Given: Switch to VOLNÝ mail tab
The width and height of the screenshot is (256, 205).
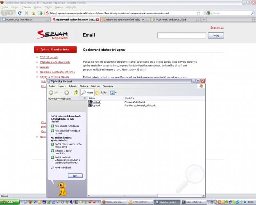Looking at the screenshot, I should 175,20.
